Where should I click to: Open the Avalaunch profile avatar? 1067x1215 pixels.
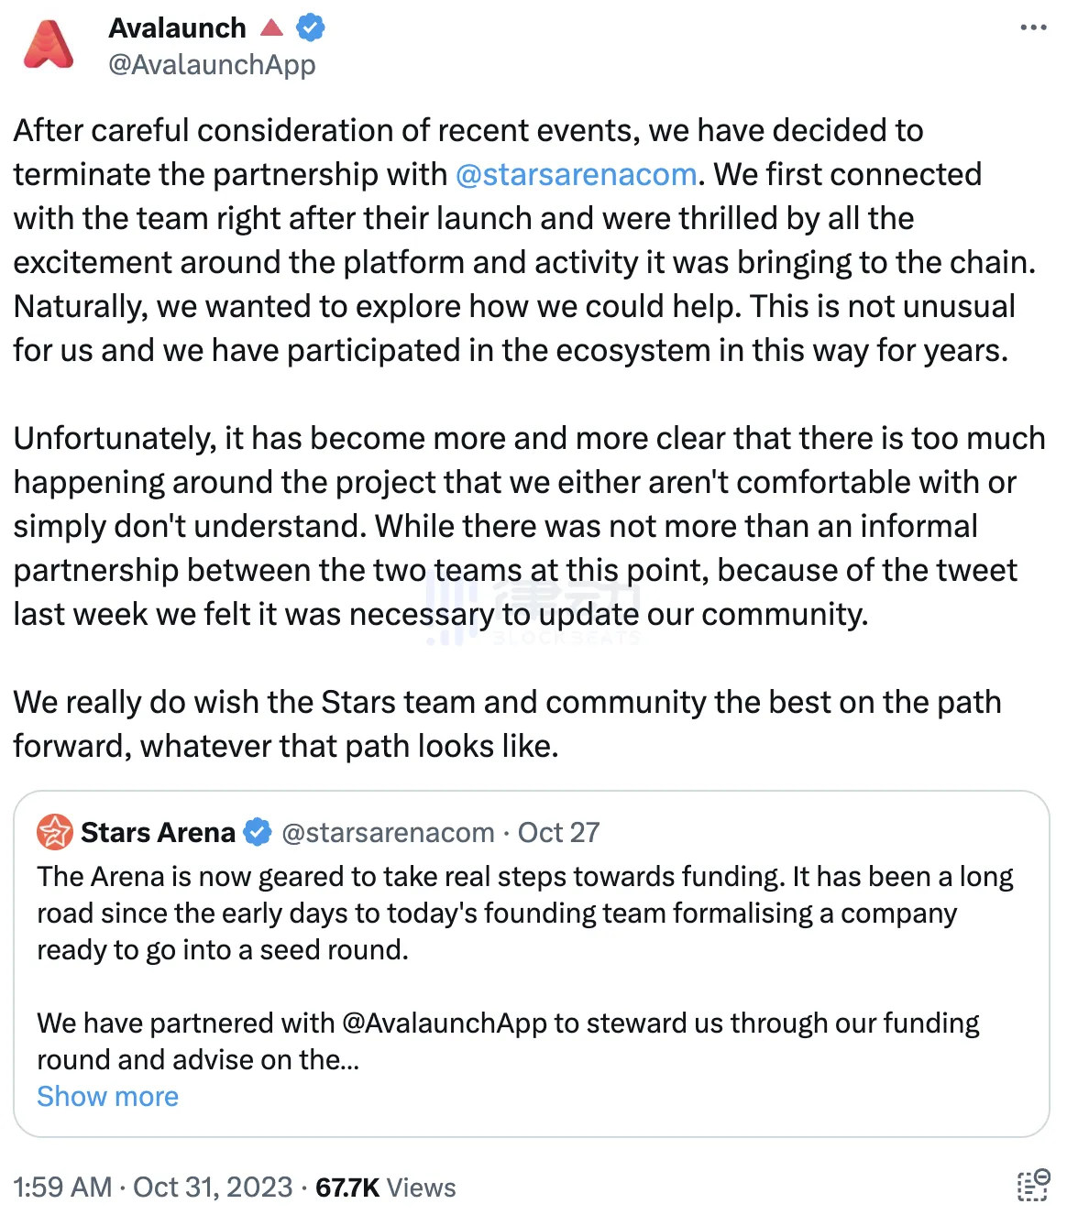pyautogui.click(x=49, y=45)
